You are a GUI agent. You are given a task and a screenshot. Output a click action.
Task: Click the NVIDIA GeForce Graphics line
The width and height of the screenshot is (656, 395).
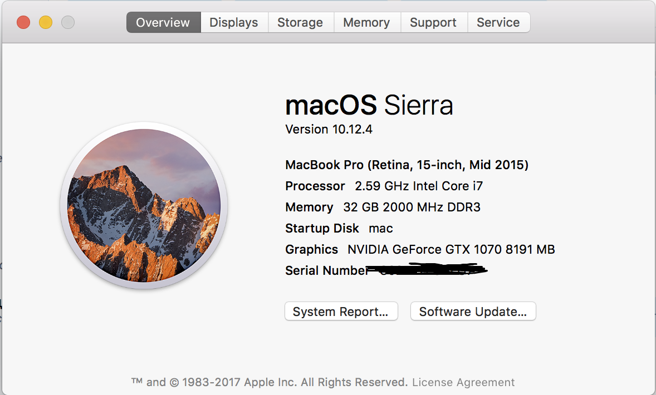(420, 249)
